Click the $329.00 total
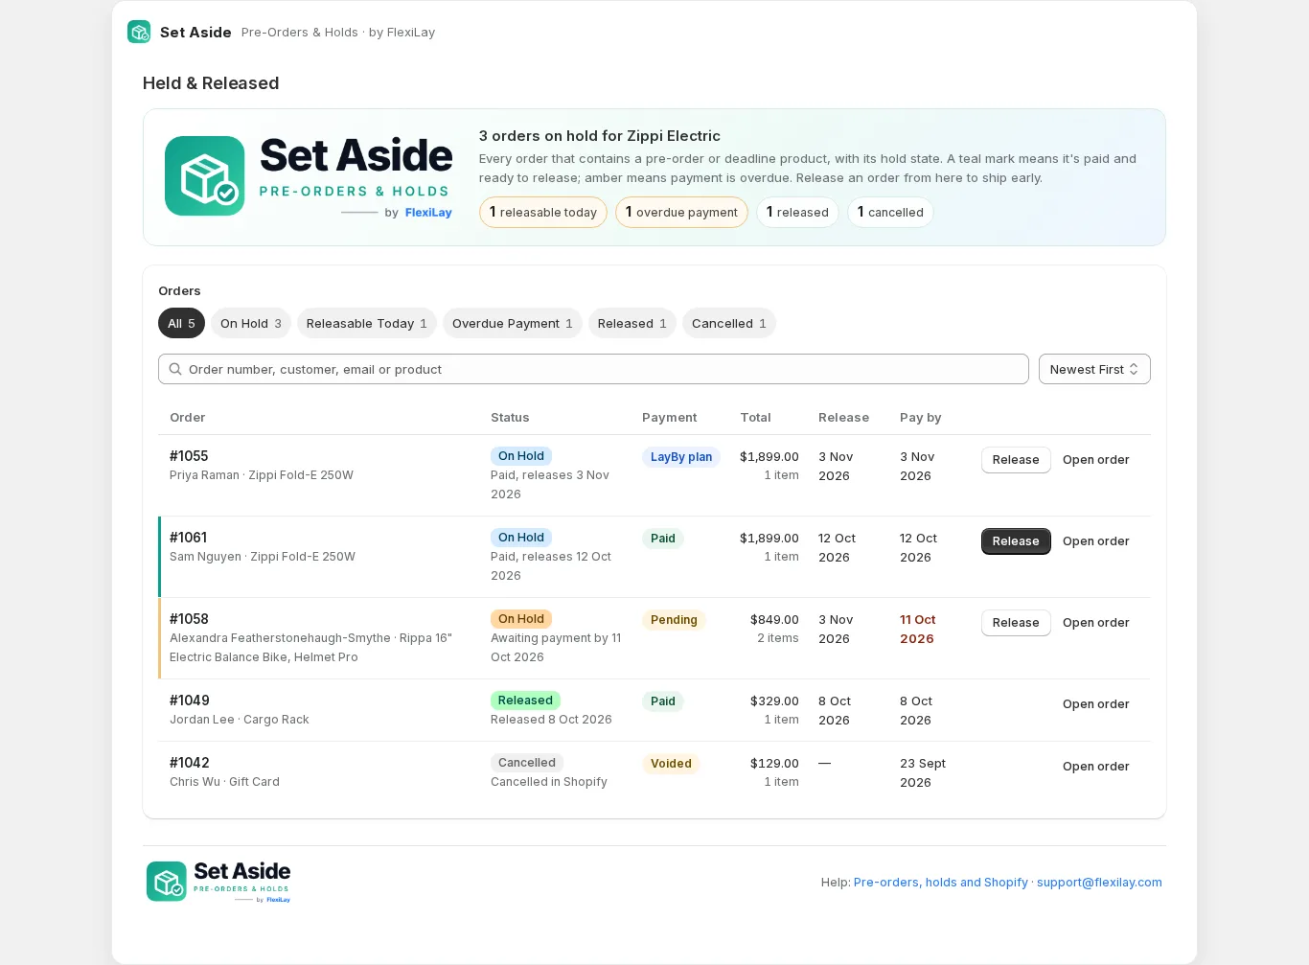The image size is (1309, 965). pos(774,701)
